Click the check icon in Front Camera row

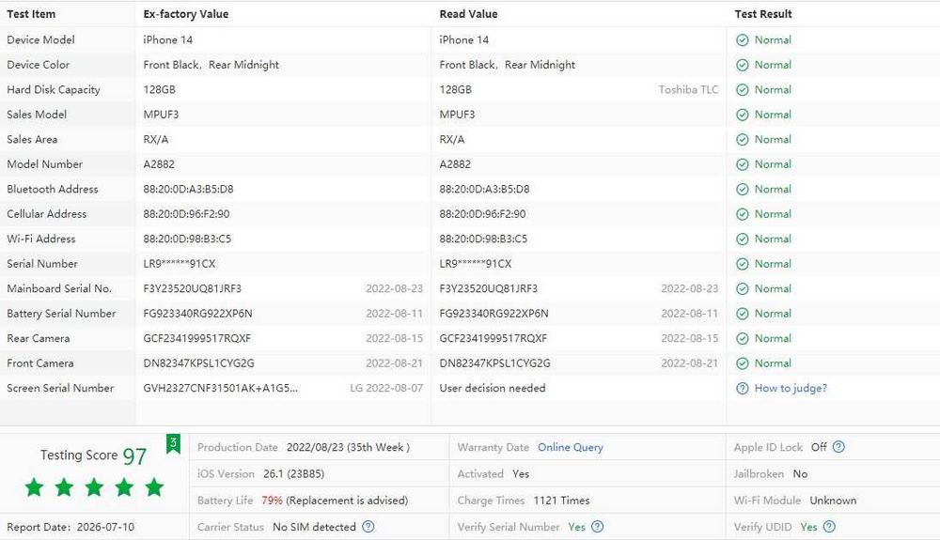pyautogui.click(x=743, y=363)
